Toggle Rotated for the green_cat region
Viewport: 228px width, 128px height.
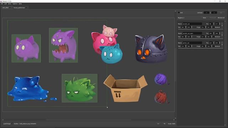point(214,46)
